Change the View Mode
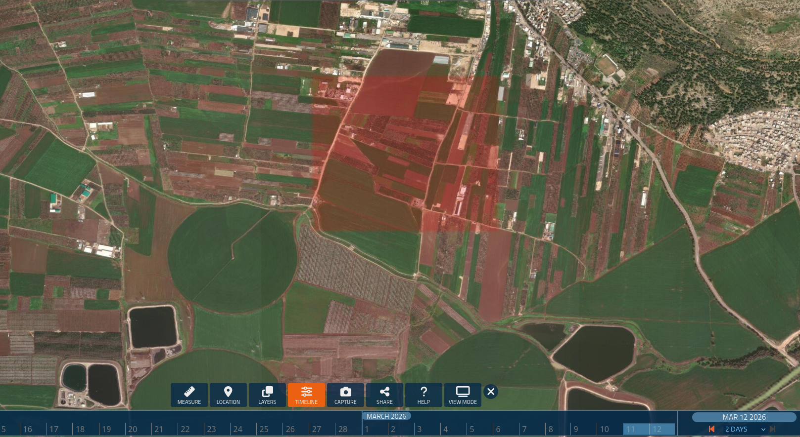The image size is (800, 437). pos(463,395)
